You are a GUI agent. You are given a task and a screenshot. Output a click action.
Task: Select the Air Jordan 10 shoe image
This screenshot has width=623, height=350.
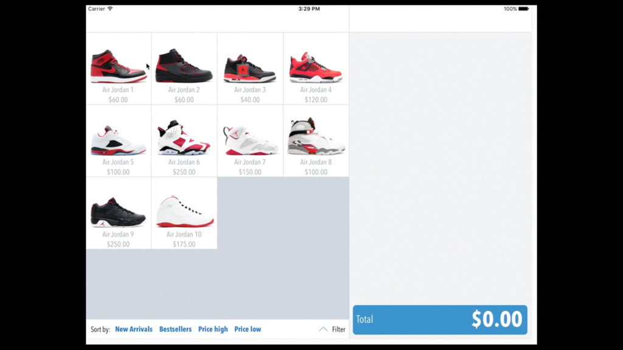point(185,211)
